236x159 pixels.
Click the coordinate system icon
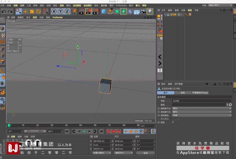[74, 11]
